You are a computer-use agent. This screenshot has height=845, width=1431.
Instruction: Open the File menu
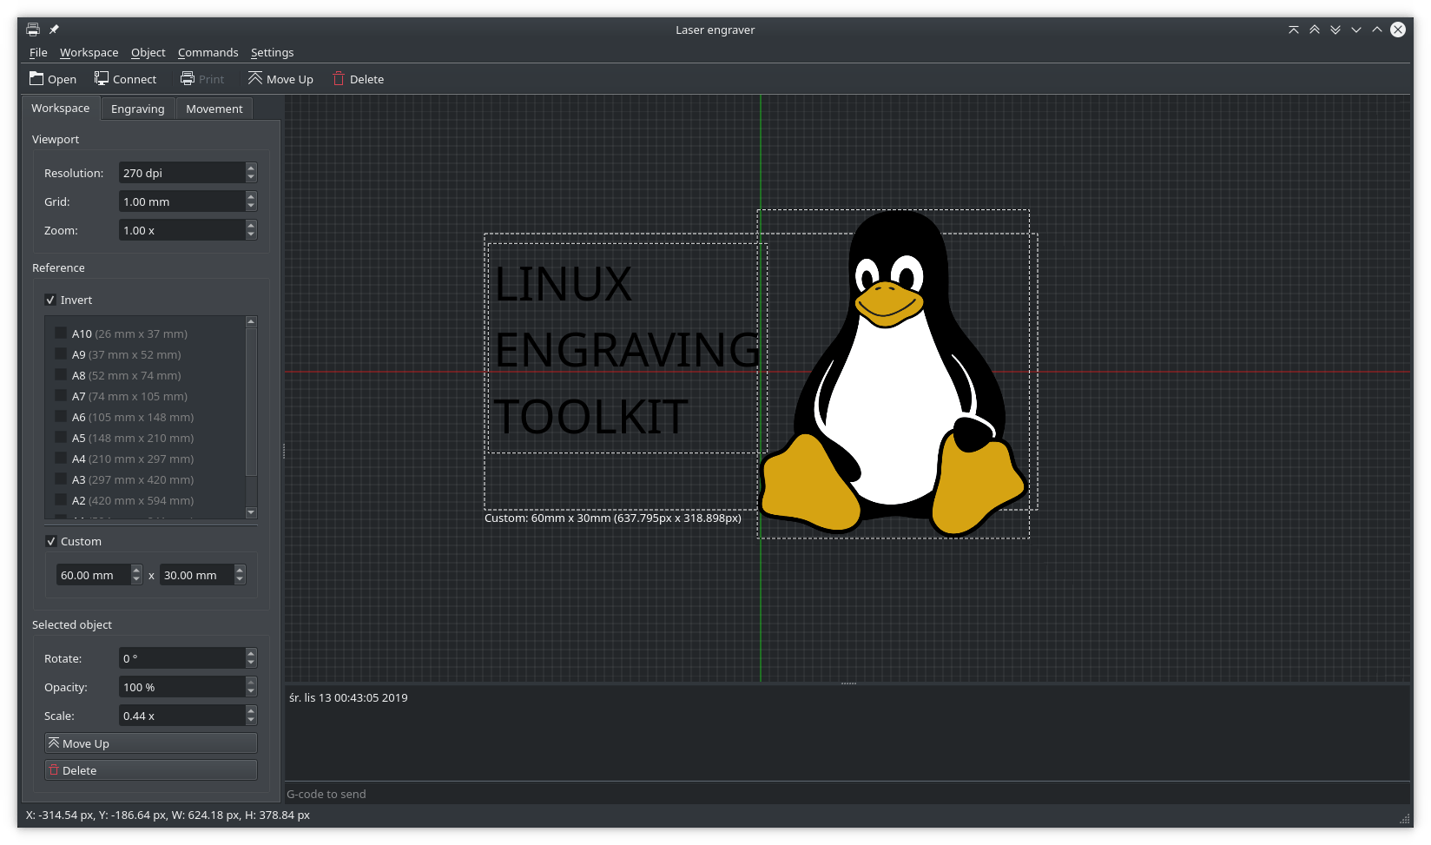38,53
